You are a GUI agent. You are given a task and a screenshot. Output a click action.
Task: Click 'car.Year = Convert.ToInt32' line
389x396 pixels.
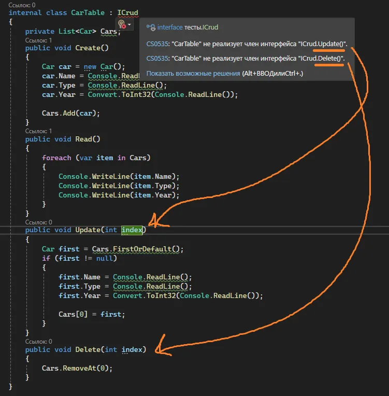[x=140, y=95]
